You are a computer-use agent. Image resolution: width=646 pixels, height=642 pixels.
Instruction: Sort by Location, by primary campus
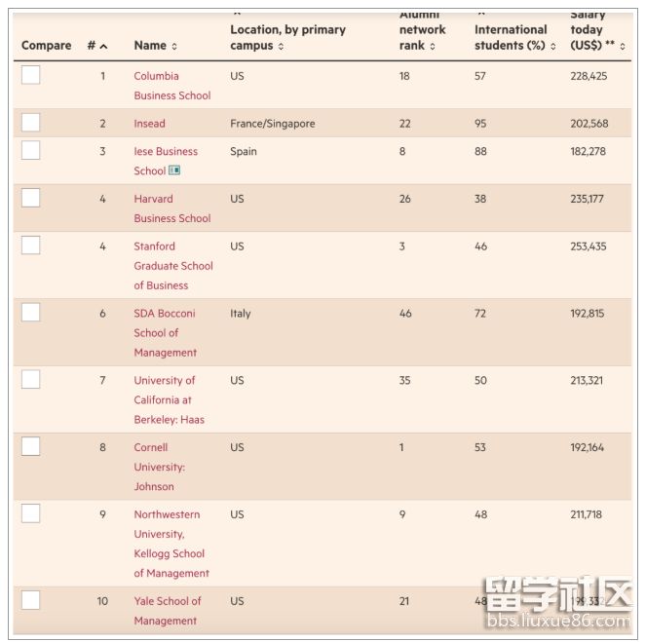[281, 46]
